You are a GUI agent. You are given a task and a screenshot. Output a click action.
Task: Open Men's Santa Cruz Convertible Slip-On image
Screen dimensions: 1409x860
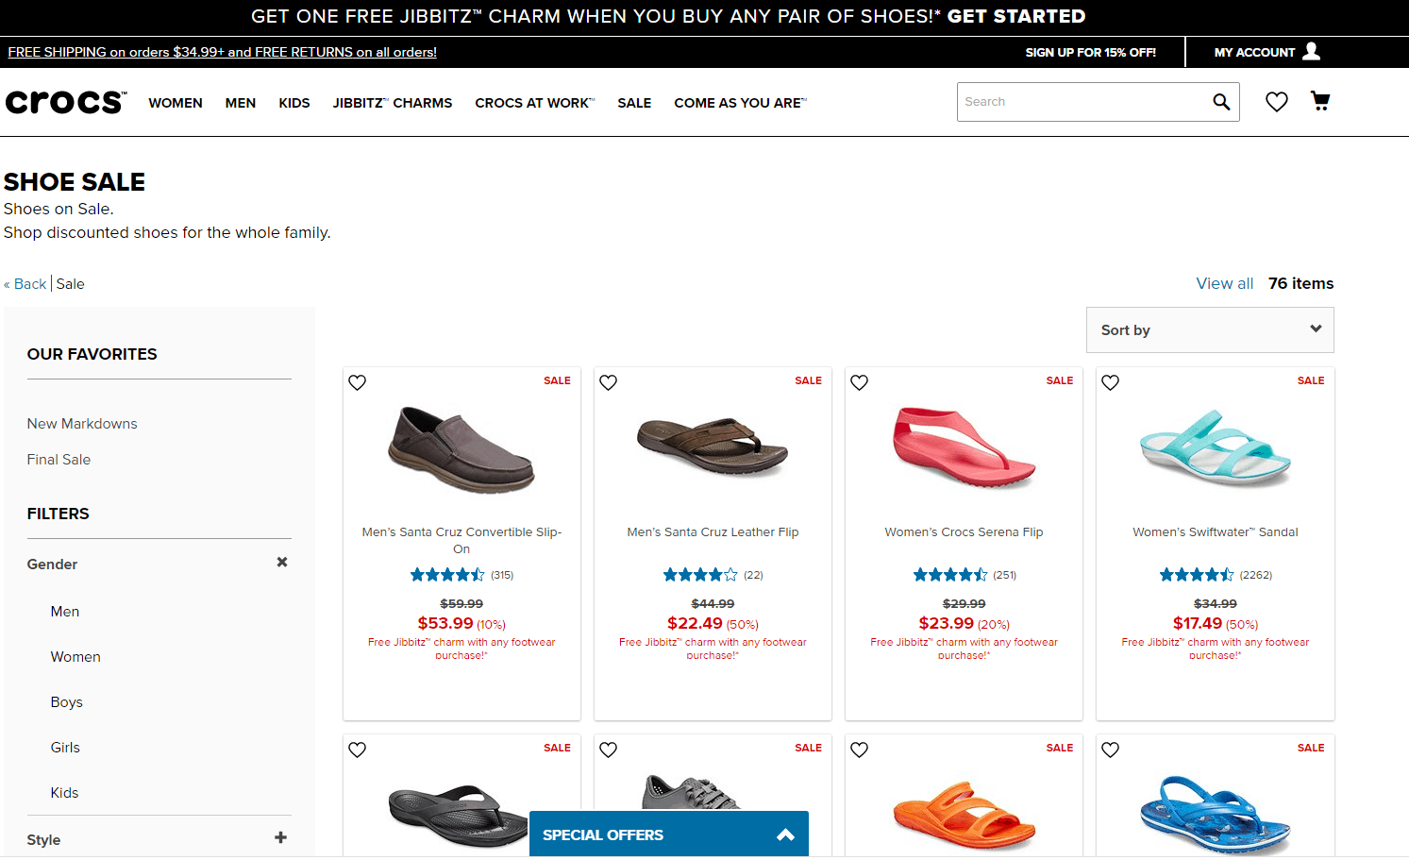pyautogui.click(x=461, y=449)
